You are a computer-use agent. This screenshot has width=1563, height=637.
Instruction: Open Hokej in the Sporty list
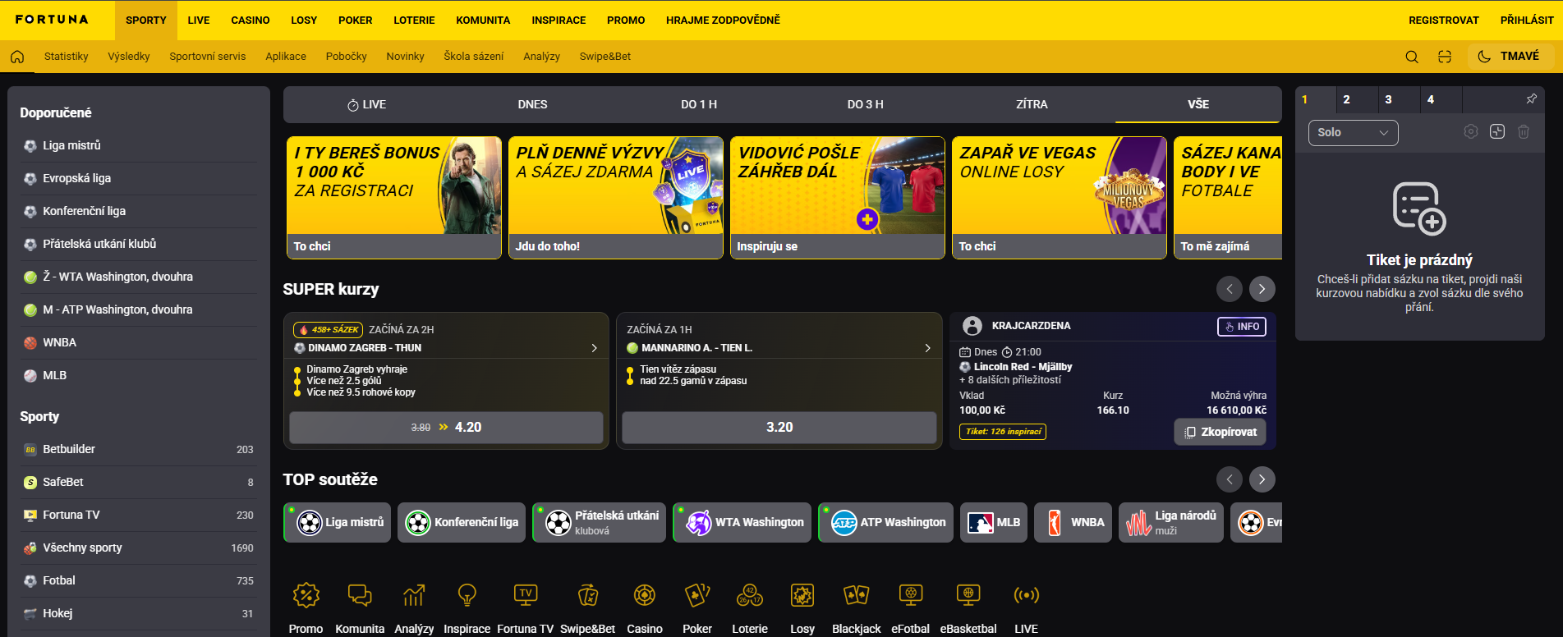coord(138,613)
